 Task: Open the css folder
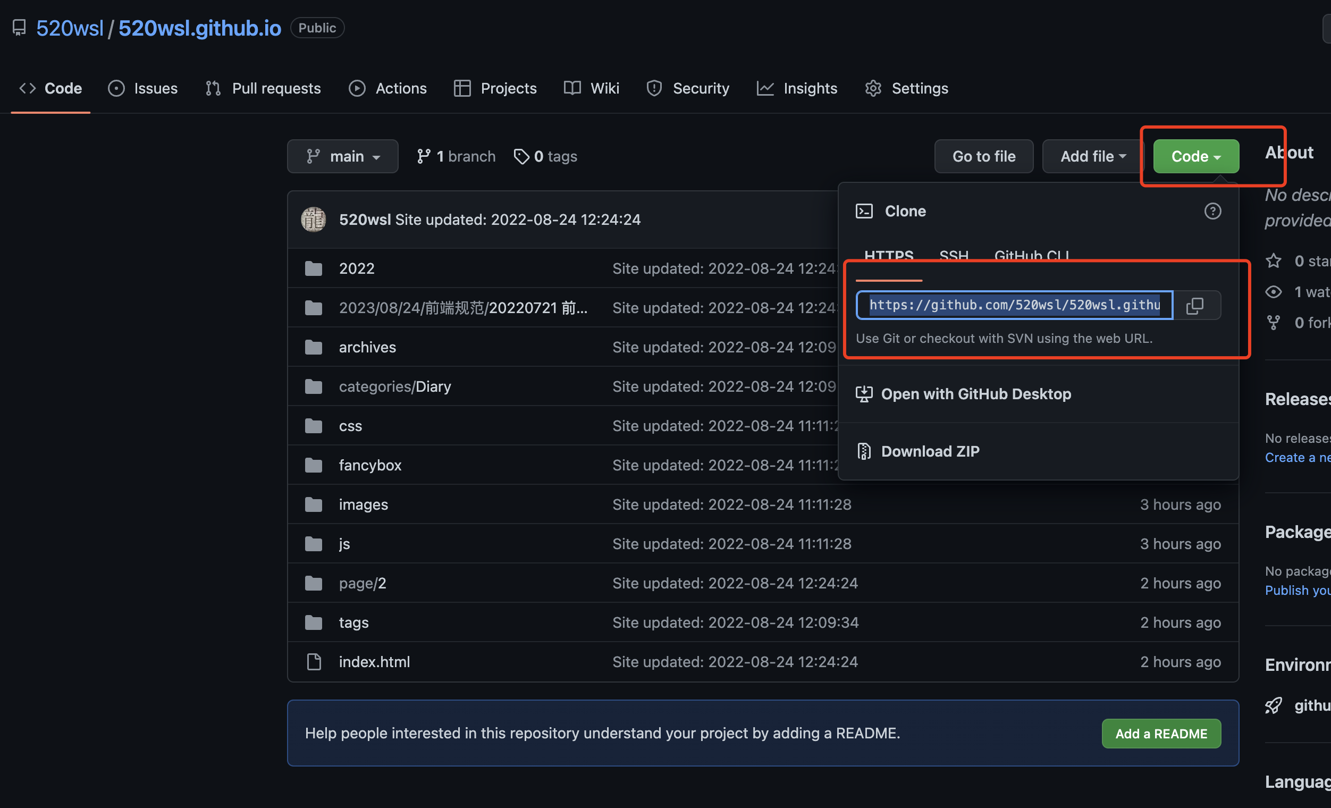coord(351,426)
